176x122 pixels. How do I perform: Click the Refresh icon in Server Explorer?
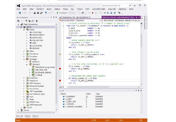pyautogui.click(x=18, y=21)
